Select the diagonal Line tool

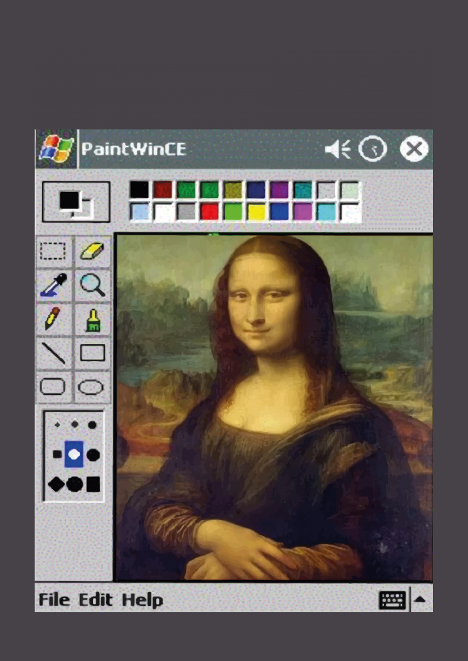pyautogui.click(x=53, y=353)
